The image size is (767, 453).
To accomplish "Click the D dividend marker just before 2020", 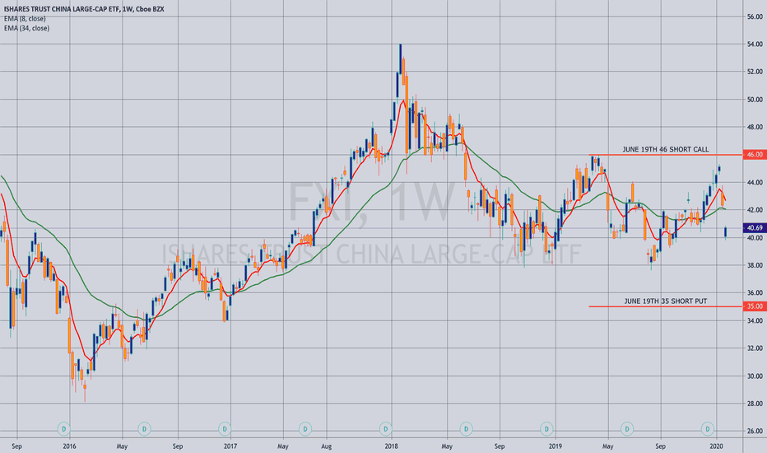I will [x=707, y=429].
